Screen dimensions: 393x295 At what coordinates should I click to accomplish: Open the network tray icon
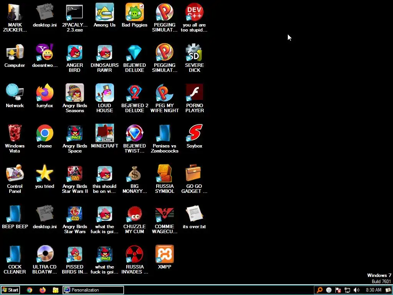point(347,290)
